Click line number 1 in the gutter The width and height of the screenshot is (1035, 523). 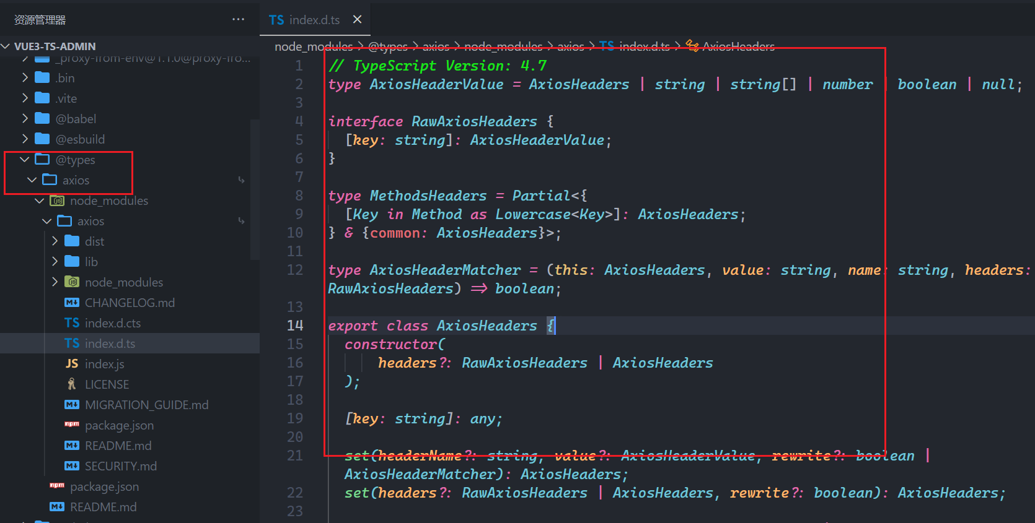[x=299, y=65]
